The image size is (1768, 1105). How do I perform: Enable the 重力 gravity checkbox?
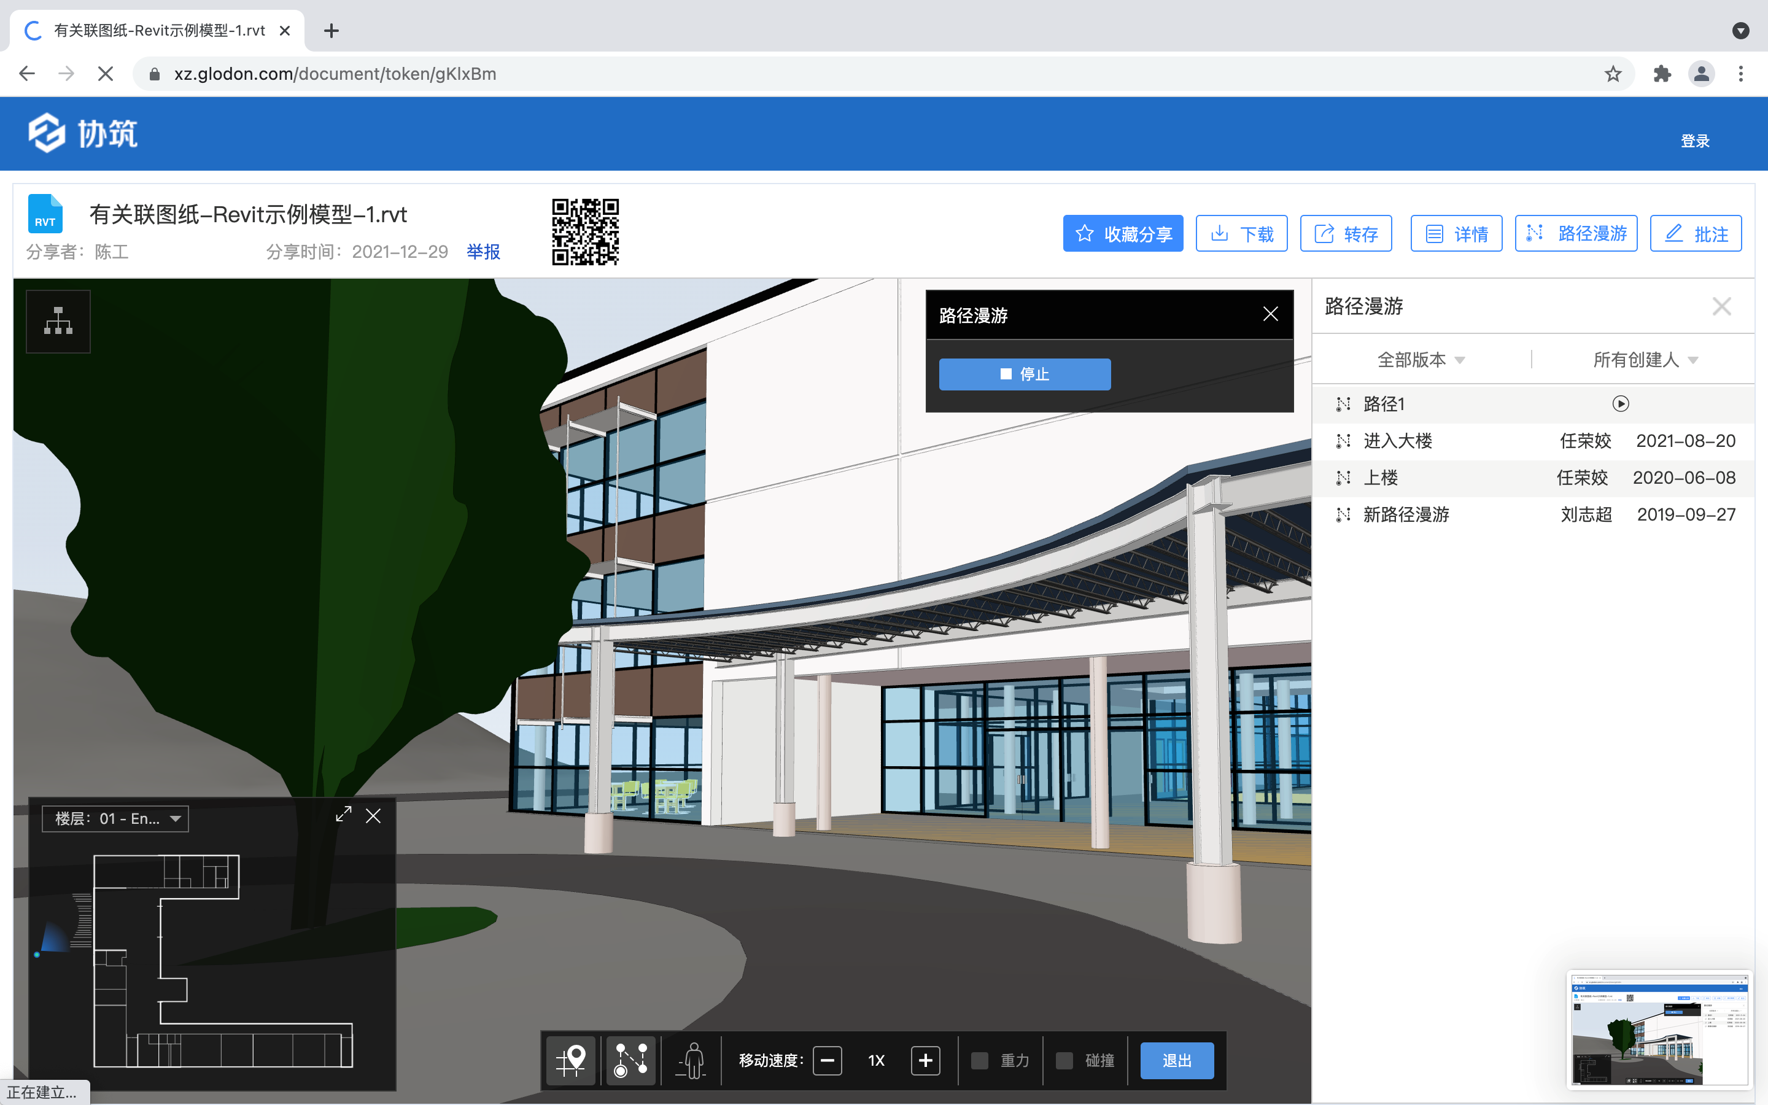[980, 1060]
